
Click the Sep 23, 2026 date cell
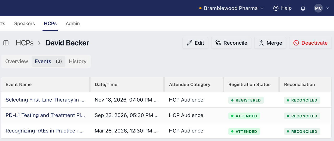click(x=127, y=115)
